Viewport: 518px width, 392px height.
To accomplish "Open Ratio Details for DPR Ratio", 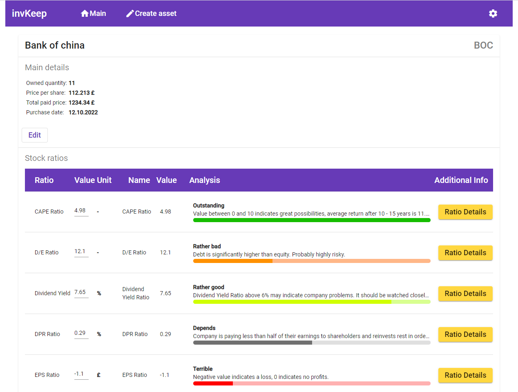I will pos(465,334).
